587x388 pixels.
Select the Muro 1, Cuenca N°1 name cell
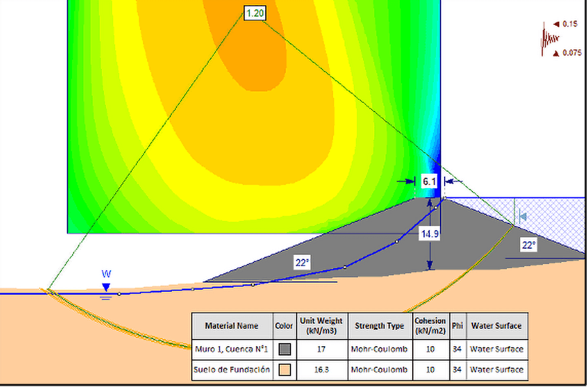(231, 349)
